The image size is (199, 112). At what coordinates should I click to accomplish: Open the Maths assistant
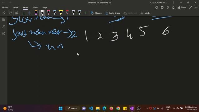point(145,13)
